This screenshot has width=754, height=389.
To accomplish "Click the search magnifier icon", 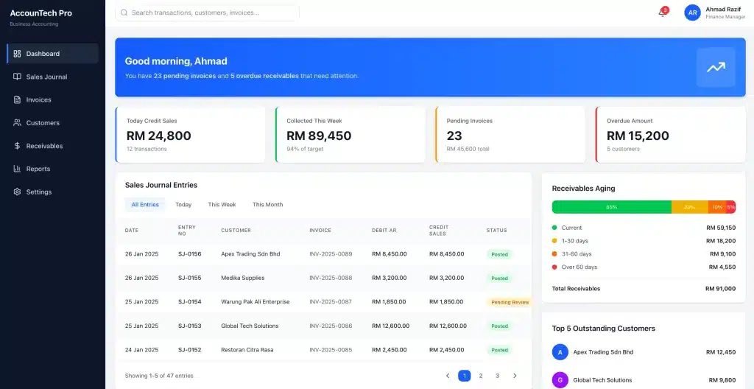I will click(124, 13).
